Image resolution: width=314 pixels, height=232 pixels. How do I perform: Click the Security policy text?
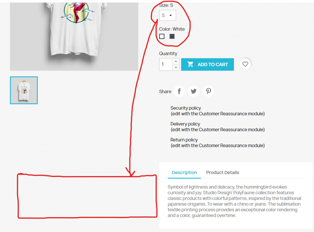pyautogui.click(x=186, y=108)
